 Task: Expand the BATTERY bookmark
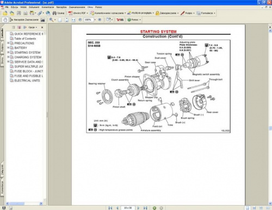click(8, 48)
